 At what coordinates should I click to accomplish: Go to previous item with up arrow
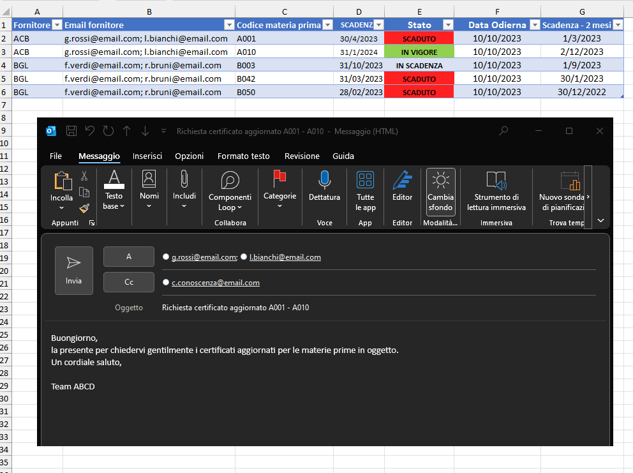point(127,131)
